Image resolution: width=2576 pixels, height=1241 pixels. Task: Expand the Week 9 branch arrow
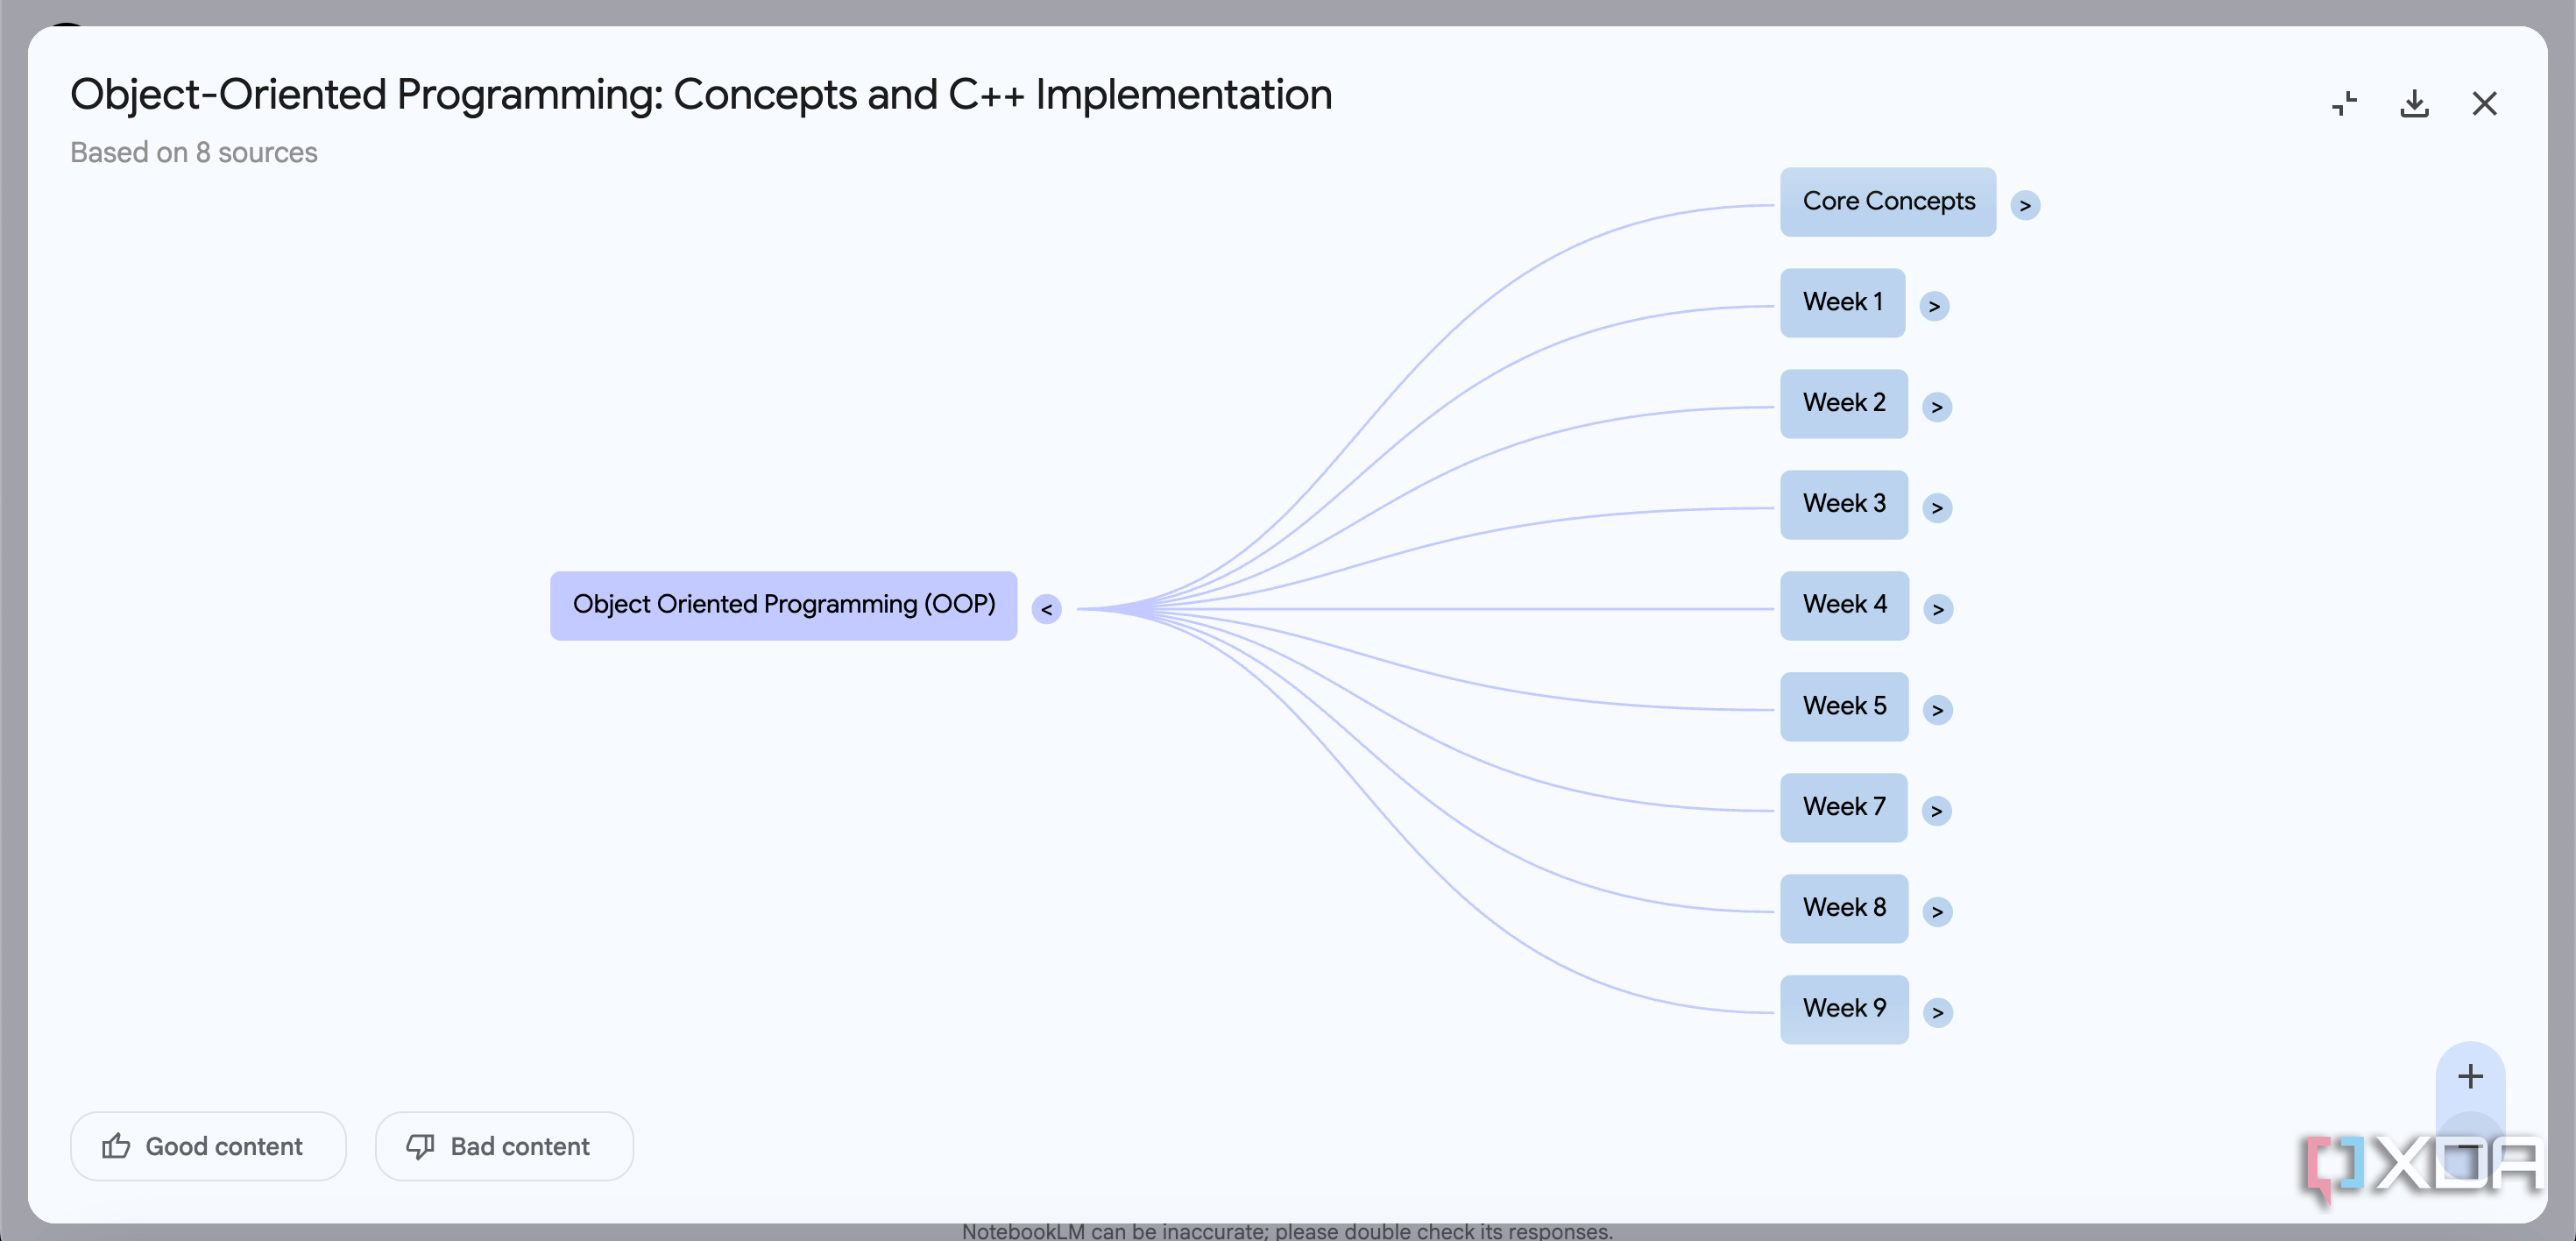coord(1937,1013)
